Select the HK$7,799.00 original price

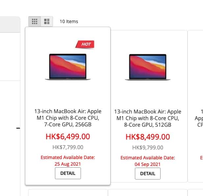click(x=68, y=147)
